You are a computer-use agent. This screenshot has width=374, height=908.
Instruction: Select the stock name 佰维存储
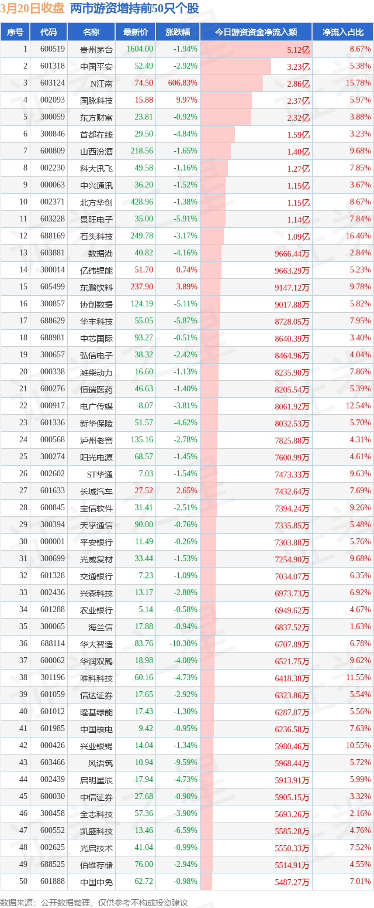point(97,865)
